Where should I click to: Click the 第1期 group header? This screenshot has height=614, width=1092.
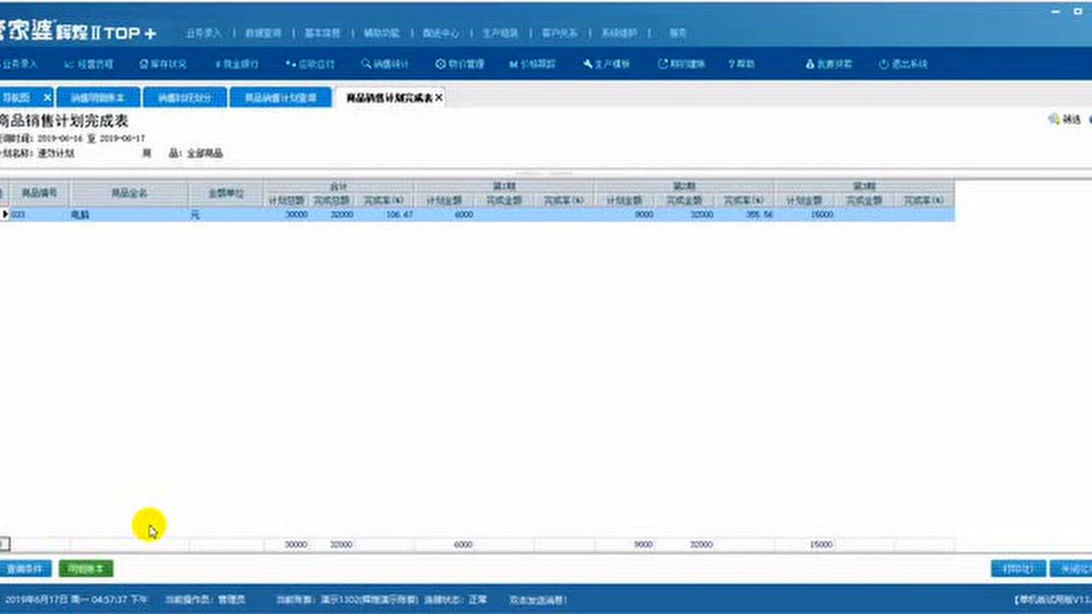(504, 185)
